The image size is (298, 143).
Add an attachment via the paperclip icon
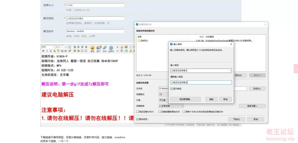tap(105, 49)
